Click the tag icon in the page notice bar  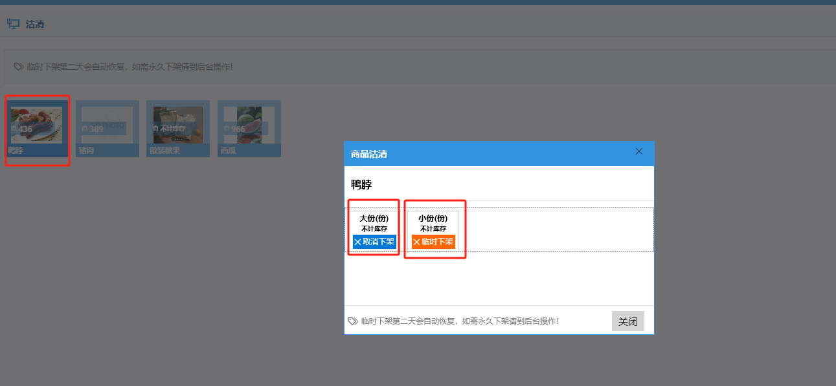(x=19, y=67)
